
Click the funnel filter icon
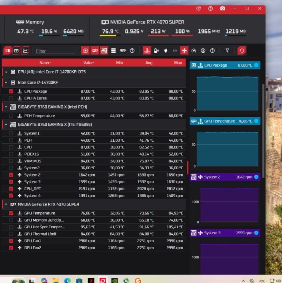[x=227, y=51]
